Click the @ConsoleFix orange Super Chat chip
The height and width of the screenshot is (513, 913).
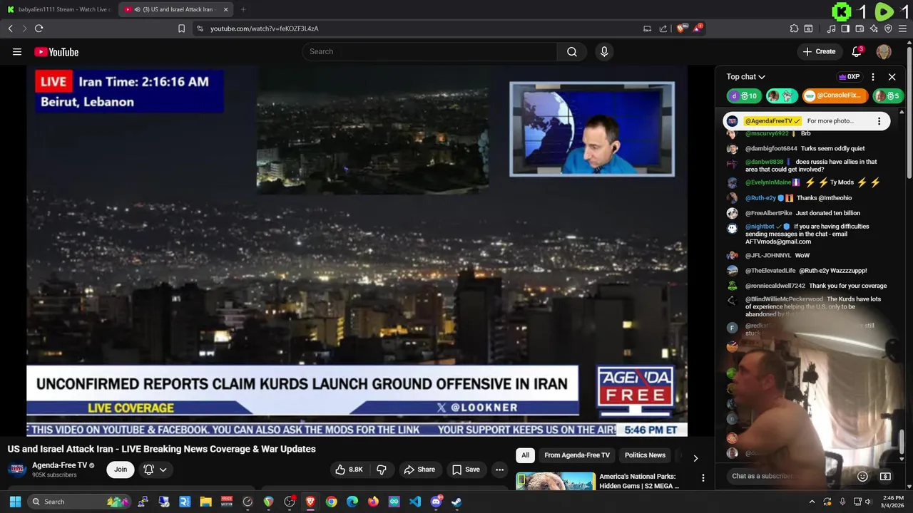click(x=835, y=95)
